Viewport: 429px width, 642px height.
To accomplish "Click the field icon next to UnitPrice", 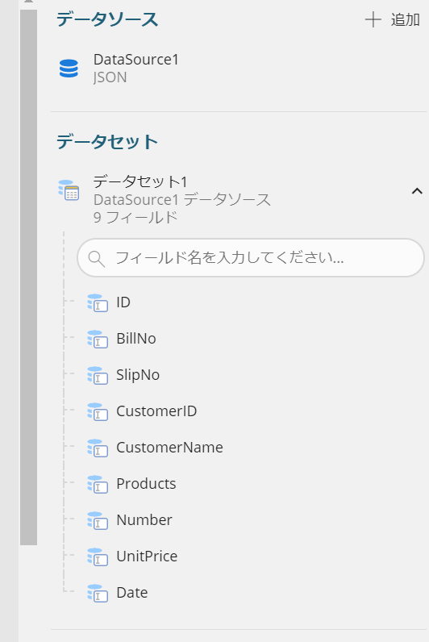I will [98, 557].
